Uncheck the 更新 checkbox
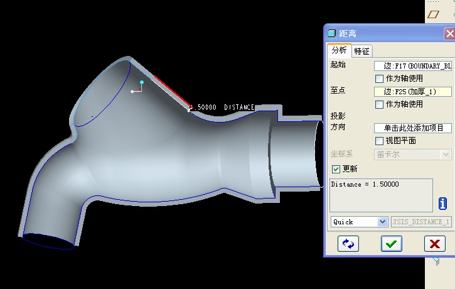Viewport: 455px width, 289px height. click(x=336, y=169)
